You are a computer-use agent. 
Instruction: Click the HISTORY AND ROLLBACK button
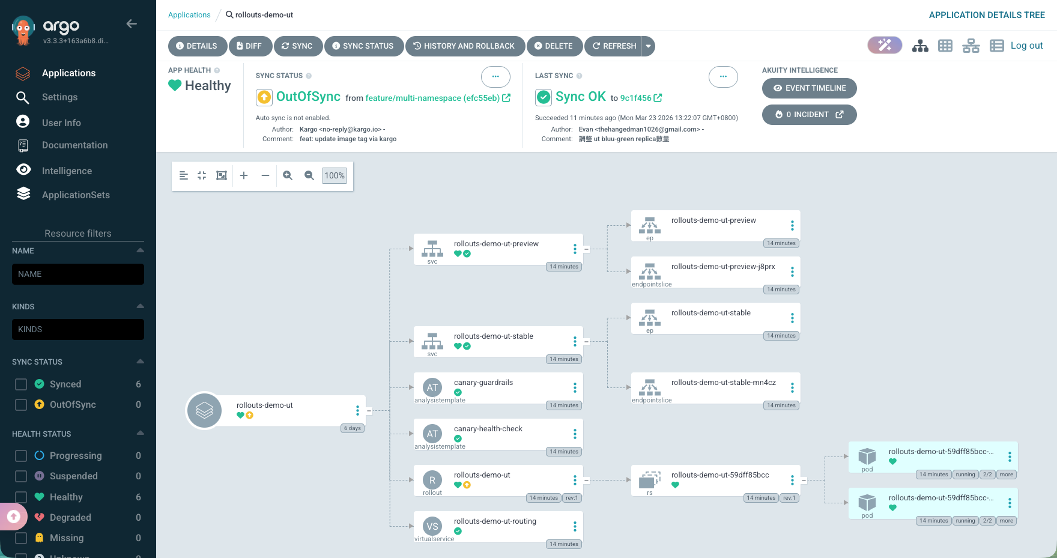tap(465, 46)
